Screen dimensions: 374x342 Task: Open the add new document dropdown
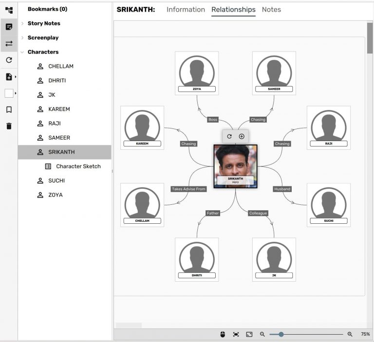[10, 77]
